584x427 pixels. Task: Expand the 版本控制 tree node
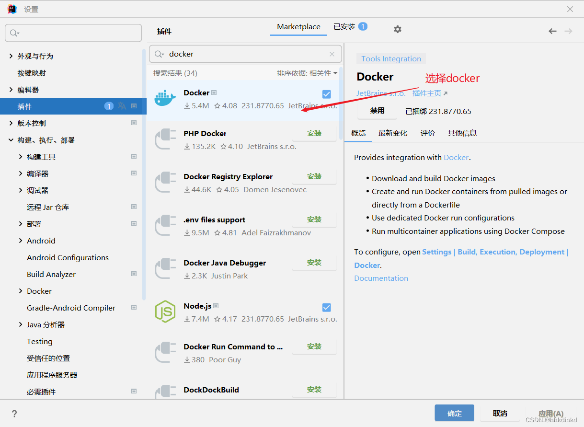[x=11, y=123]
